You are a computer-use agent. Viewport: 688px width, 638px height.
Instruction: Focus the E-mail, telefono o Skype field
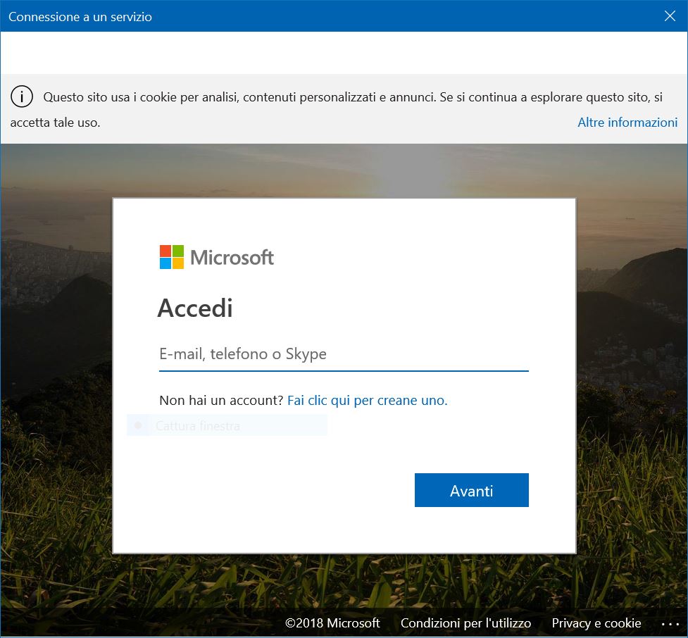(344, 354)
